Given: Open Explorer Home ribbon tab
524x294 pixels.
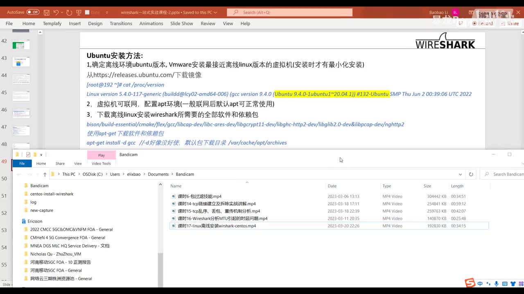Looking at the screenshot, I should (x=41, y=163).
